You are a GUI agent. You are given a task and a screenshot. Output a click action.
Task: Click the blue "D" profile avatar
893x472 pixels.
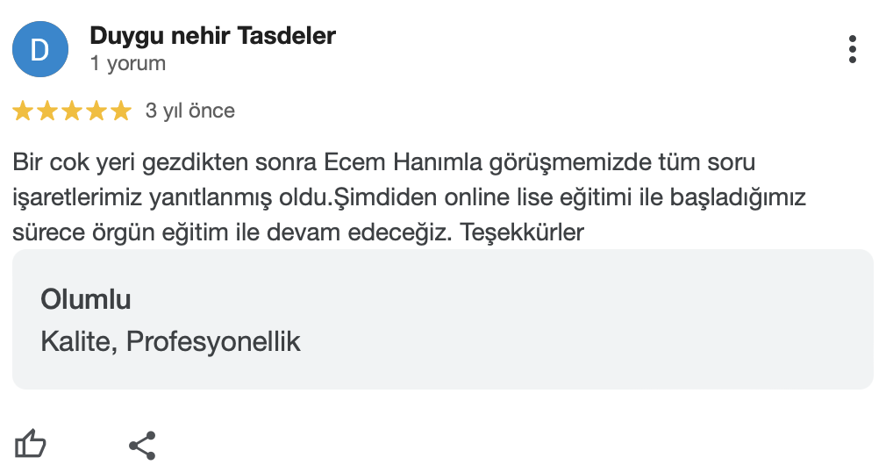[39, 50]
